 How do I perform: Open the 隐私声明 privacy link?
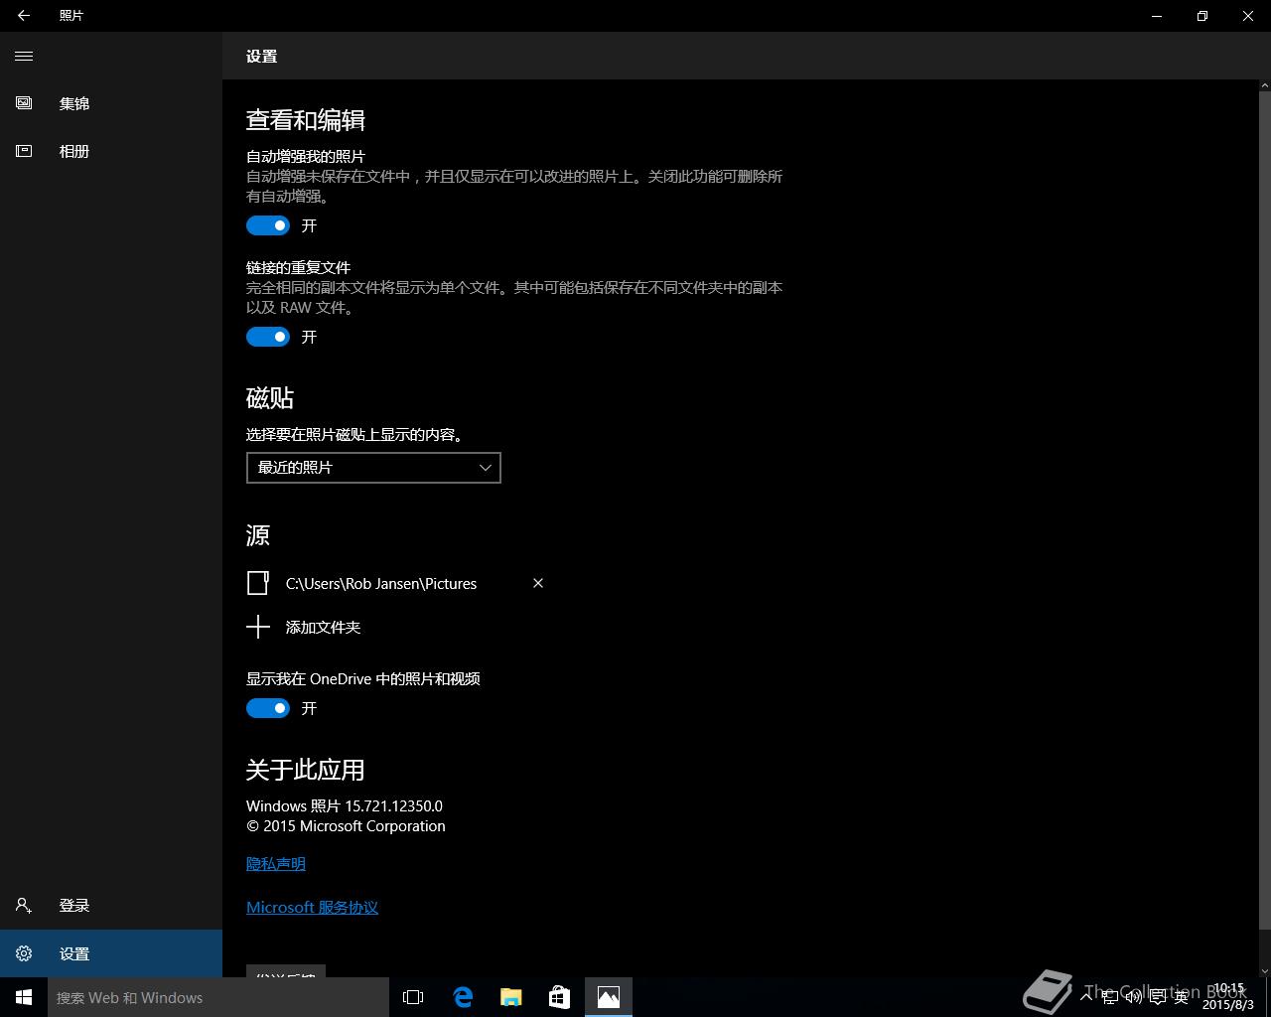tap(276, 864)
